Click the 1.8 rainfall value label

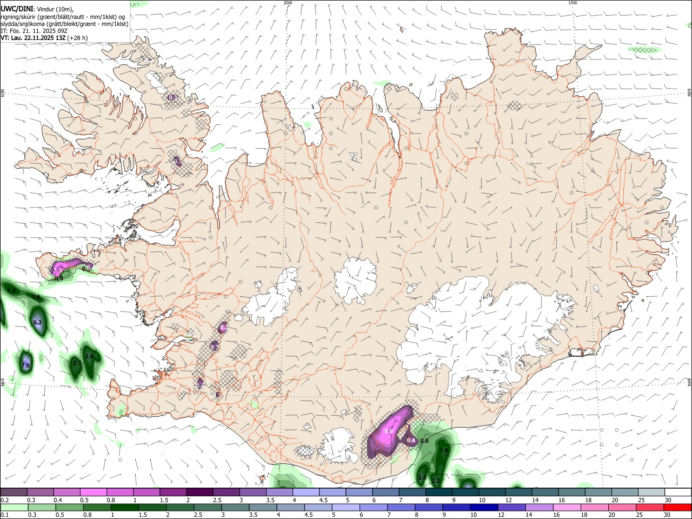pos(444,450)
